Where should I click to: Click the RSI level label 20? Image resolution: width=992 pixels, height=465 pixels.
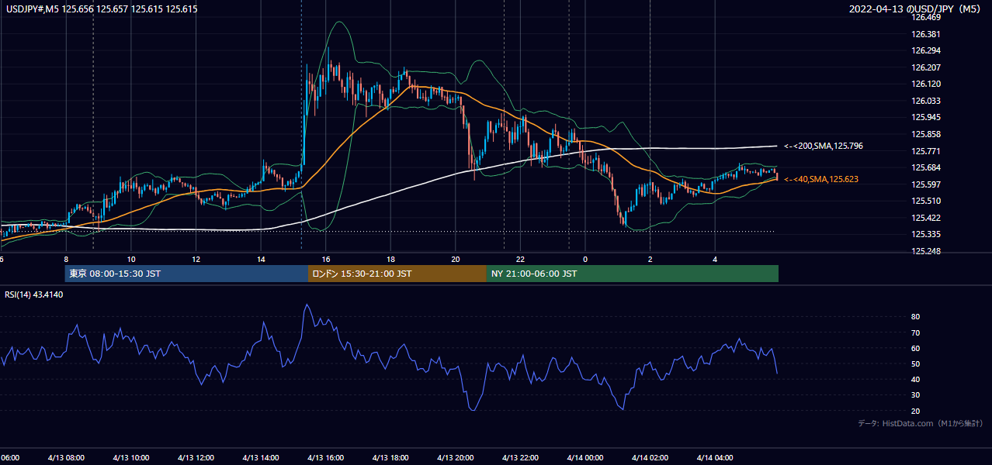click(x=915, y=411)
